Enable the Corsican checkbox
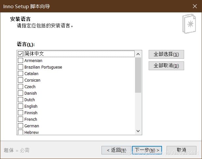Image resolution: width=202 pixels, height=159 pixels. coord(20,80)
